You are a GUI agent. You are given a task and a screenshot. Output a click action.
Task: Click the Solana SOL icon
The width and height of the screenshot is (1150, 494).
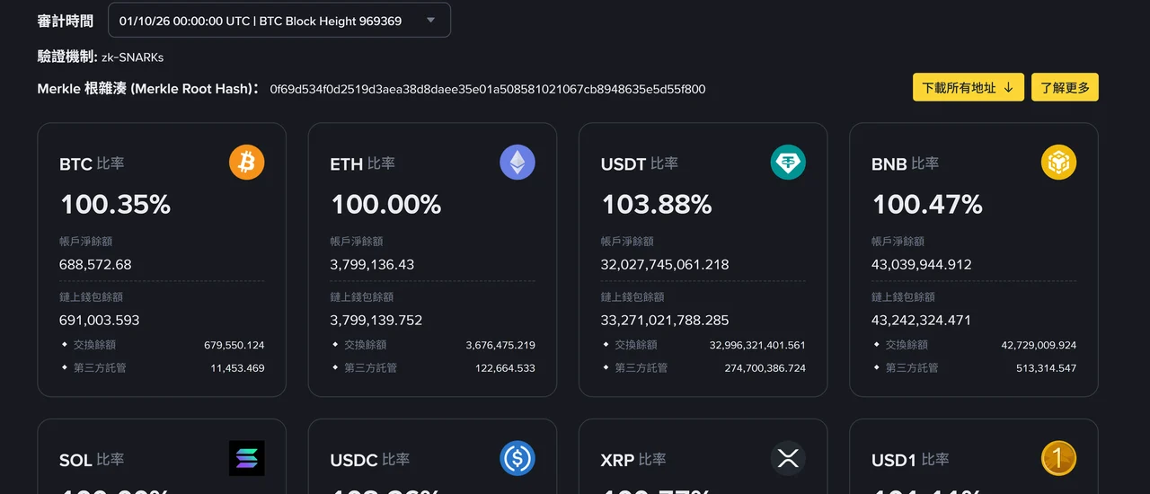(247, 458)
